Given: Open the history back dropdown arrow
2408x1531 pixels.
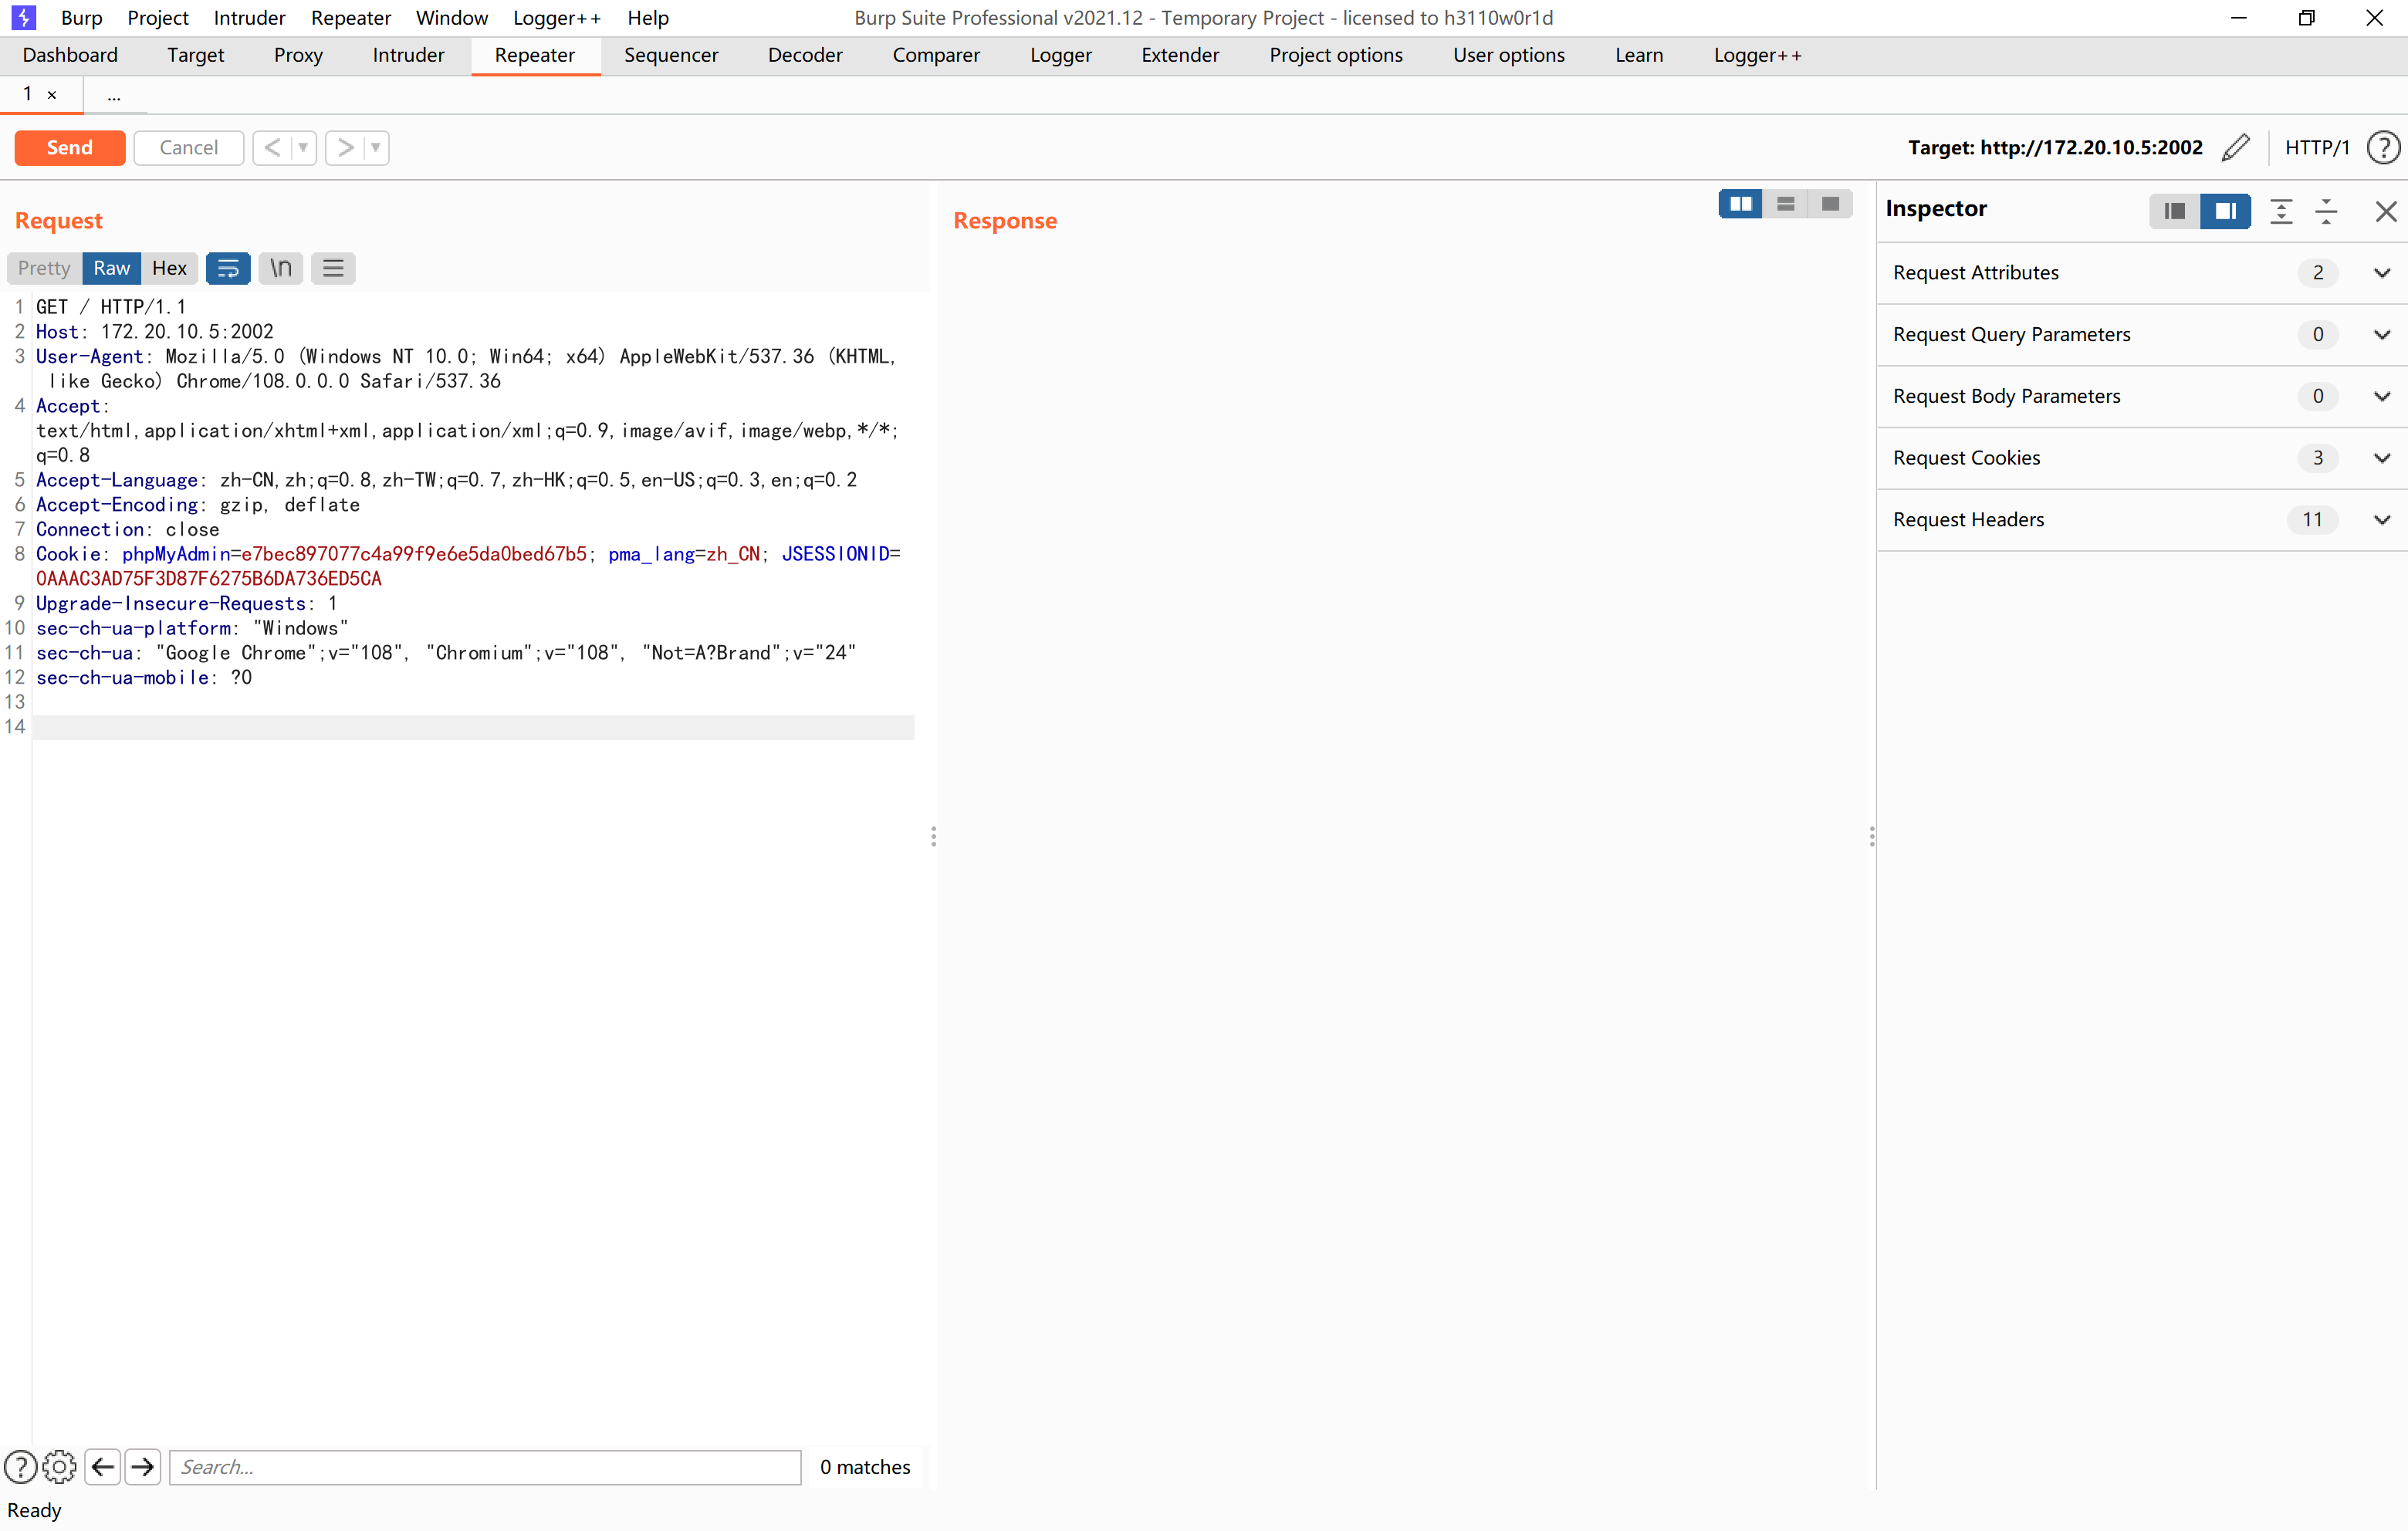Looking at the screenshot, I should [x=303, y=147].
